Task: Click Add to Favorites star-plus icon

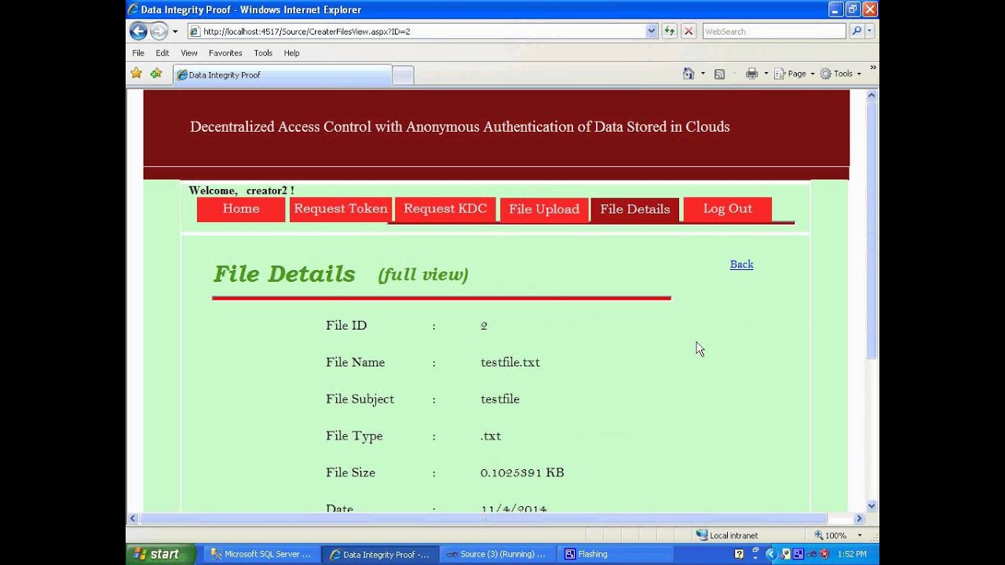Action: tap(156, 74)
